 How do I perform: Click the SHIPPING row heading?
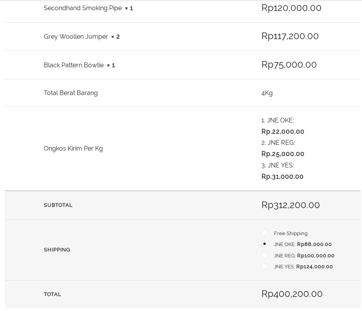tap(57, 250)
